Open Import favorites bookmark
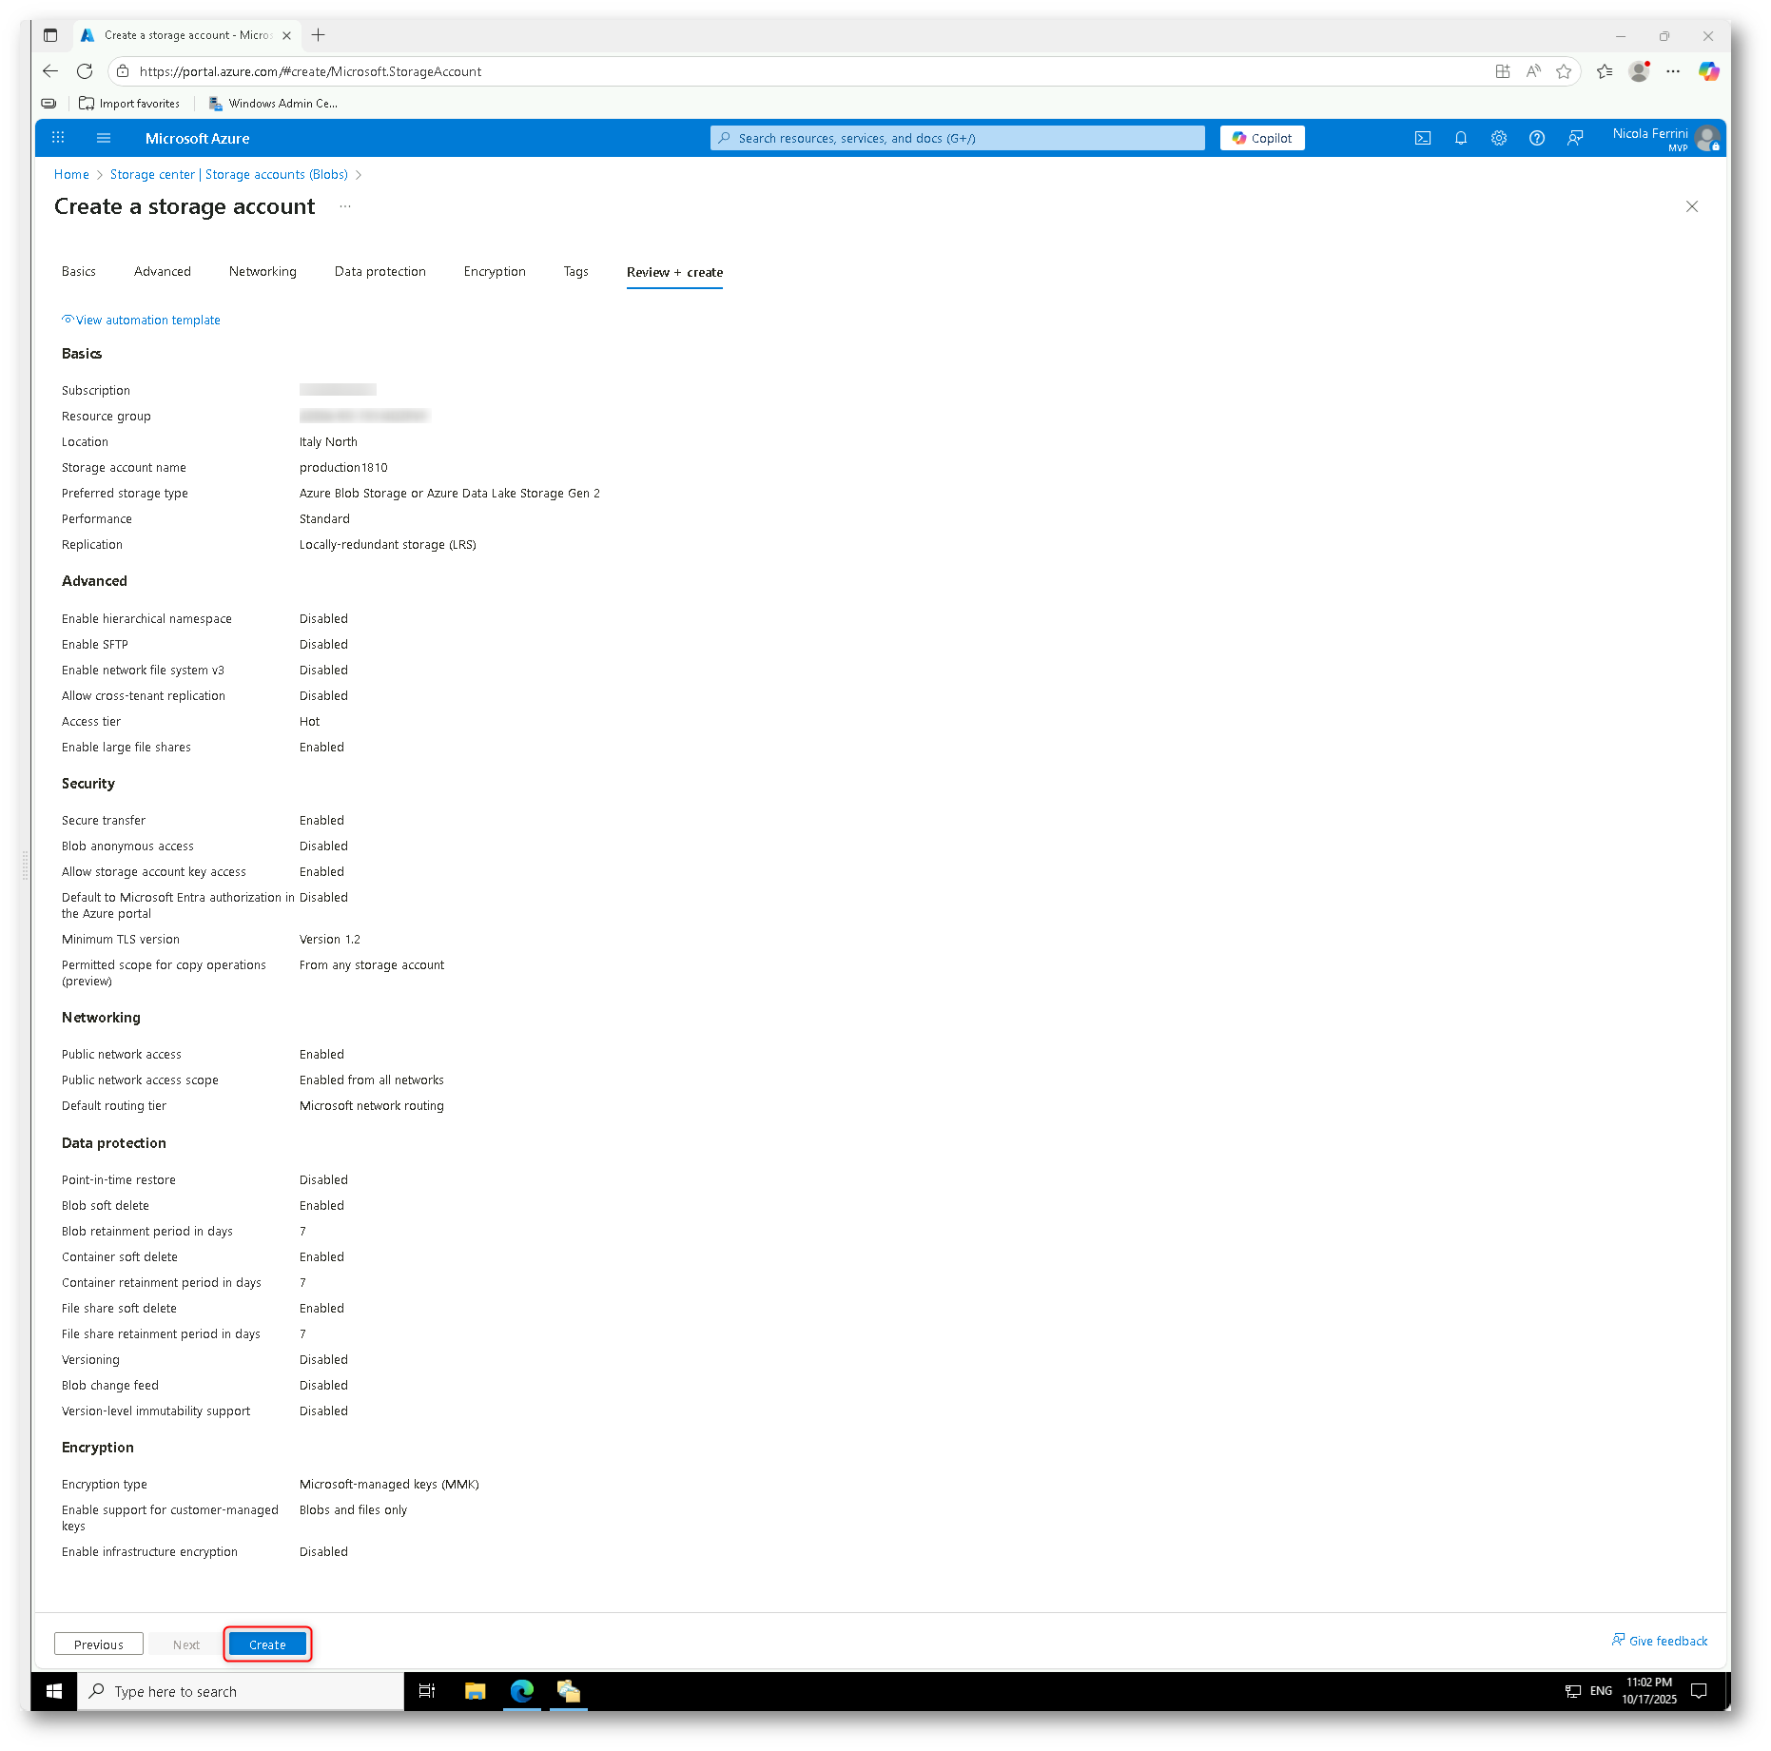 pyautogui.click(x=129, y=104)
